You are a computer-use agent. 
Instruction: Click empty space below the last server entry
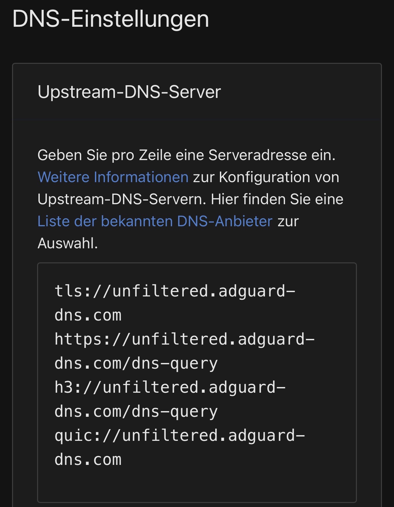pos(196,485)
